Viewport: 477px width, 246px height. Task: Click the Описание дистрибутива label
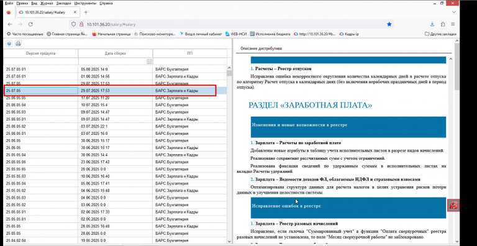click(x=261, y=48)
